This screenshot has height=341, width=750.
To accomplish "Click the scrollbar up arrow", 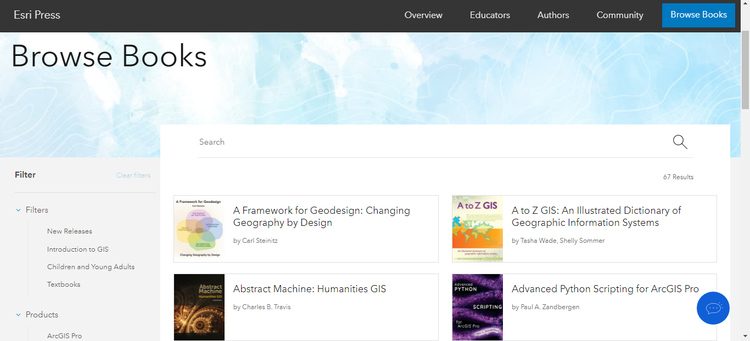I will (x=745, y=4).
